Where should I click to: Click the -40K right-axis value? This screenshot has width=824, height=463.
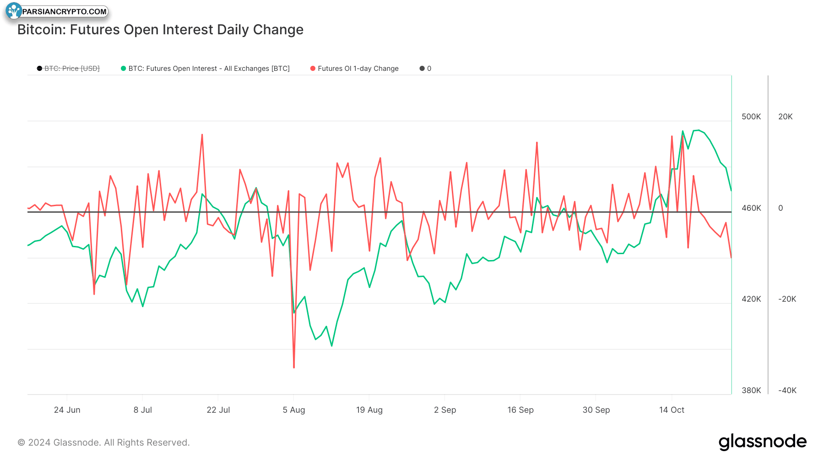(787, 390)
